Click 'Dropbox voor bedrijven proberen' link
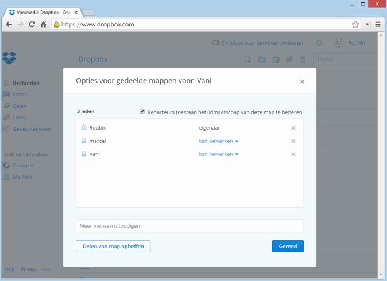This screenshot has height=281, width=387. (262, 43)
